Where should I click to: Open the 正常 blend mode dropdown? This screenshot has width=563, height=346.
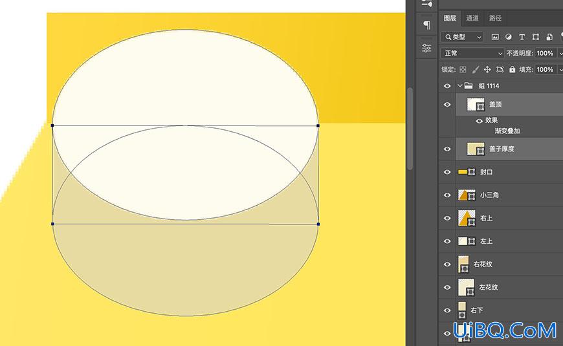point(472,53)
